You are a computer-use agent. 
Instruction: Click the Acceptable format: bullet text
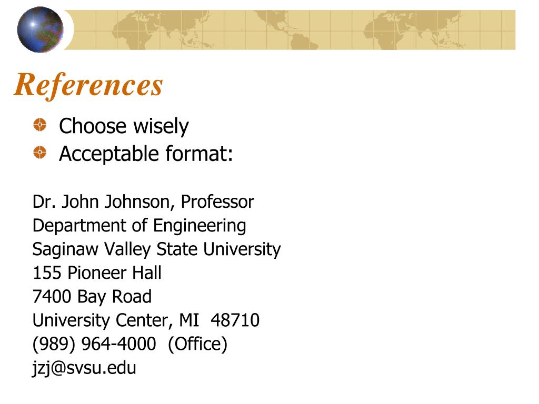pyautogui.click(x=146, y=154)
